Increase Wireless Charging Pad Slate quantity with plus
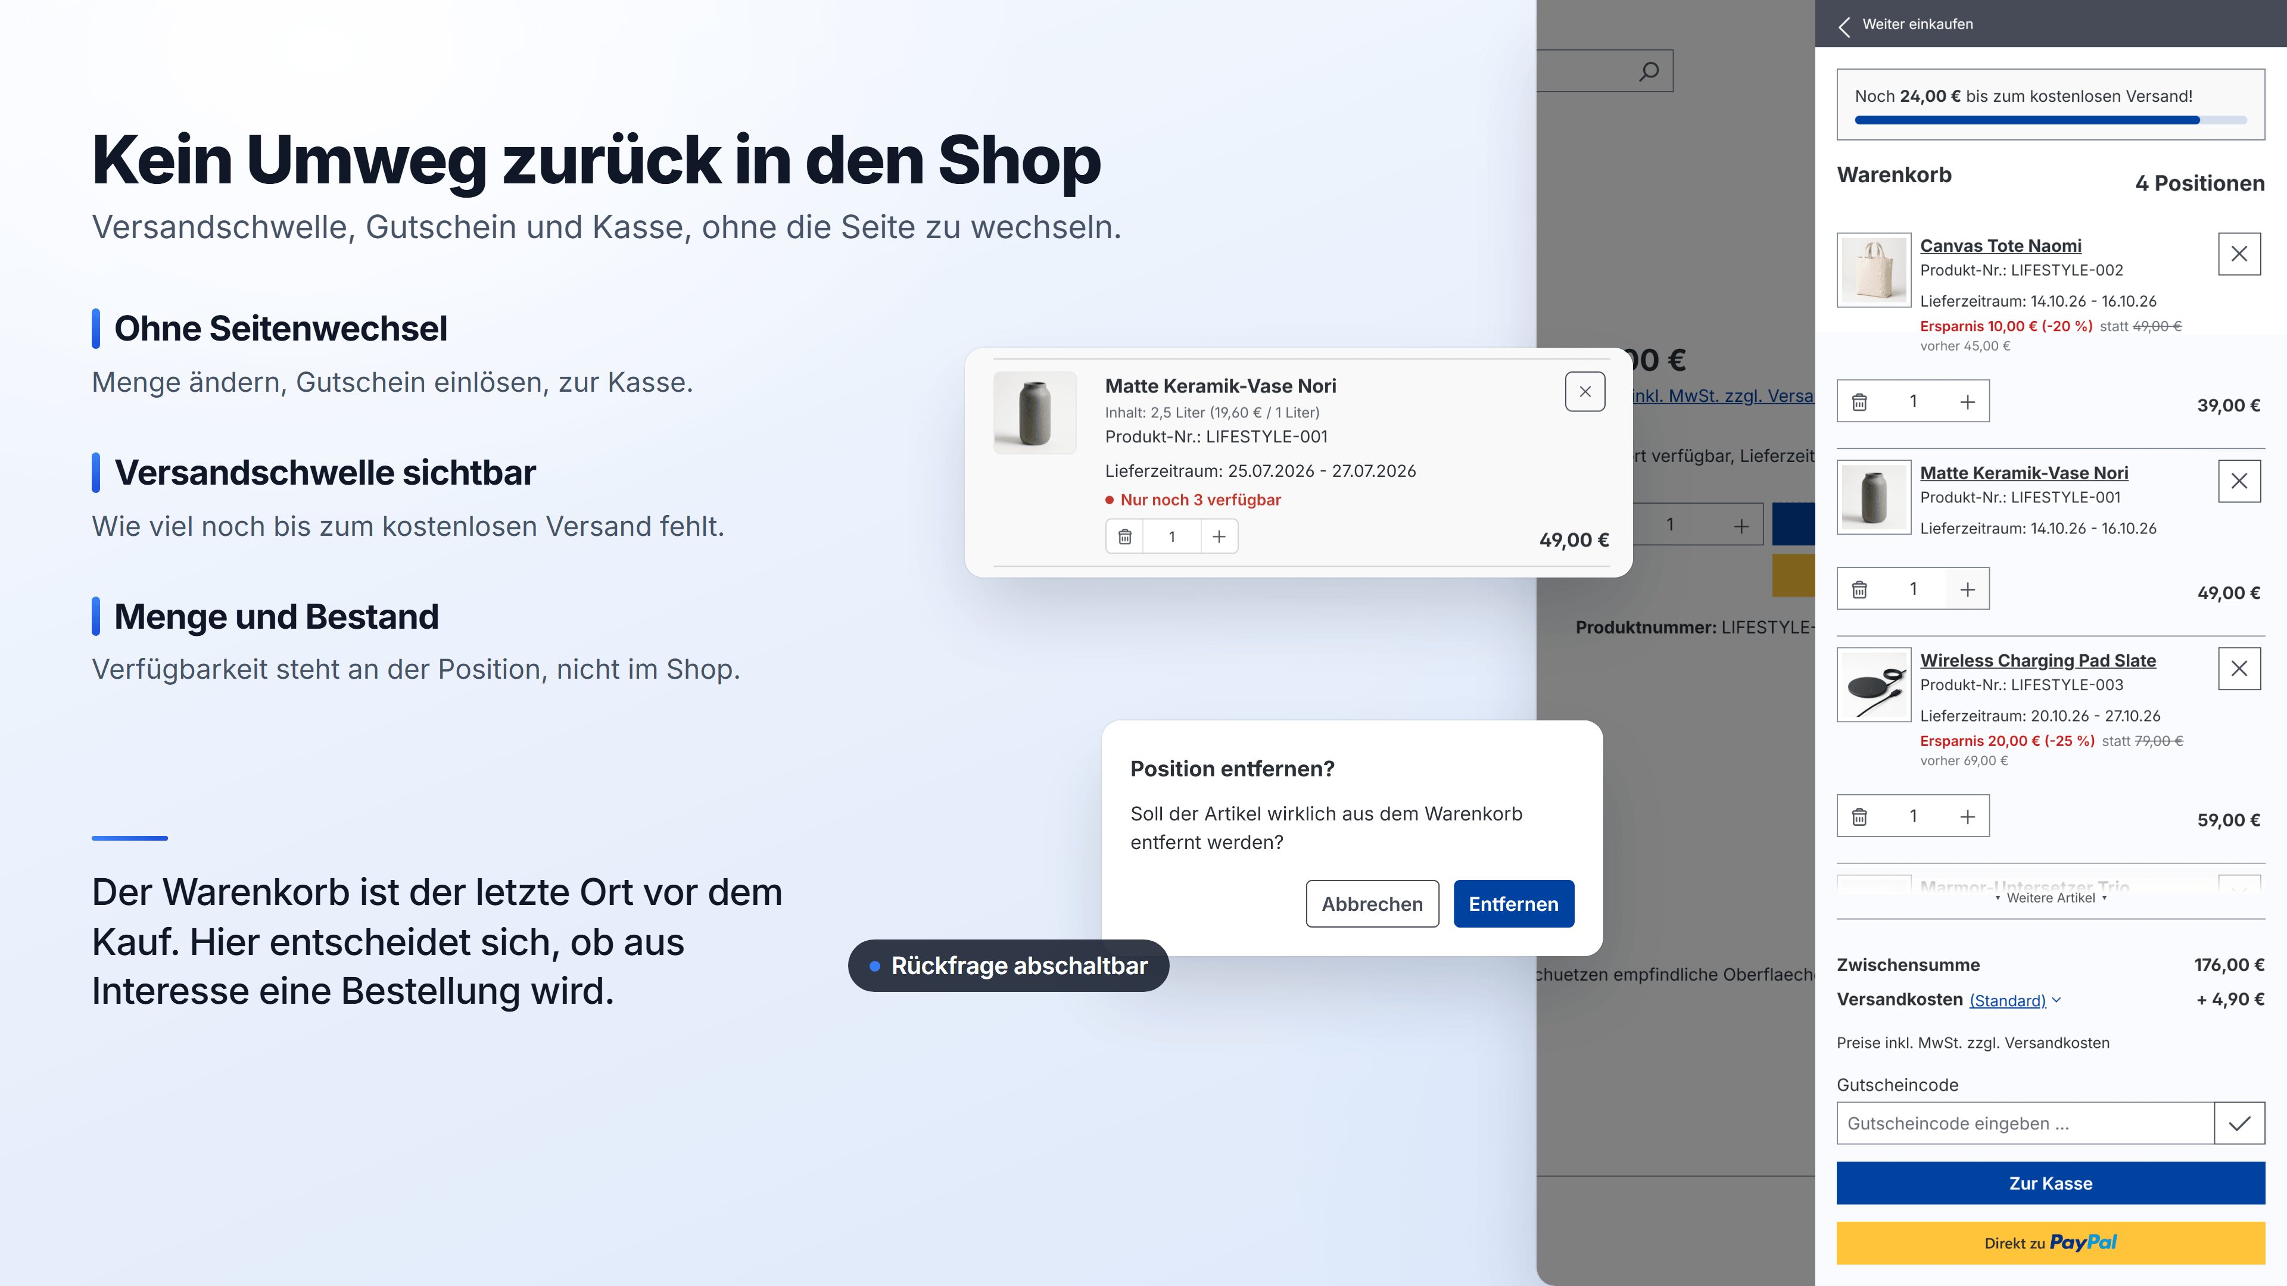Viewport: 2287px width, 1286px height. pos(1967,816)
